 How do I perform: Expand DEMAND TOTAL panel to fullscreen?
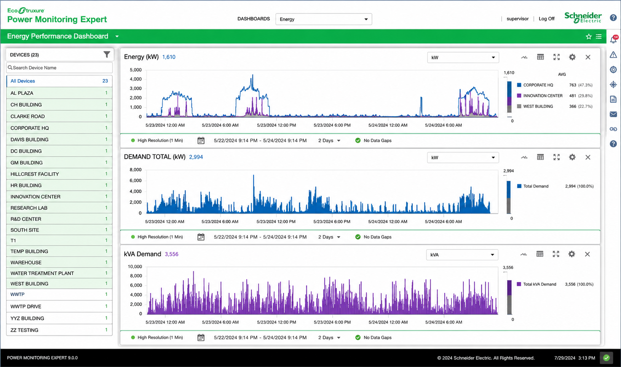tap(556, 157)
